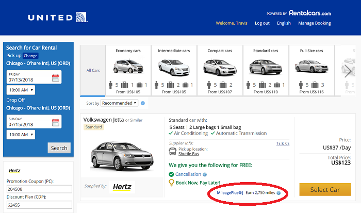The image size is (361, 213).
Task: Click the United globe logo
Action: [81, 17]
